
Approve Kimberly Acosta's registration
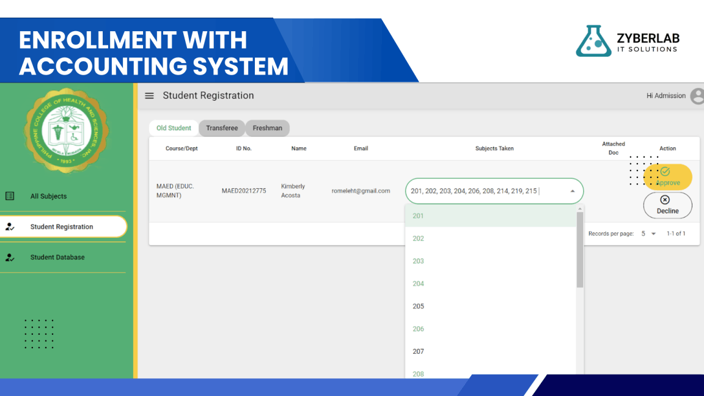pos(667,177)
